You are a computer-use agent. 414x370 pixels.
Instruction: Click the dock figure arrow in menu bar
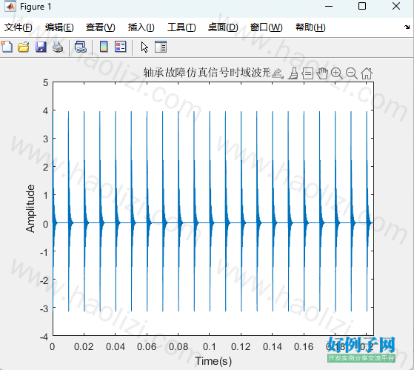(x=407, y=27)
